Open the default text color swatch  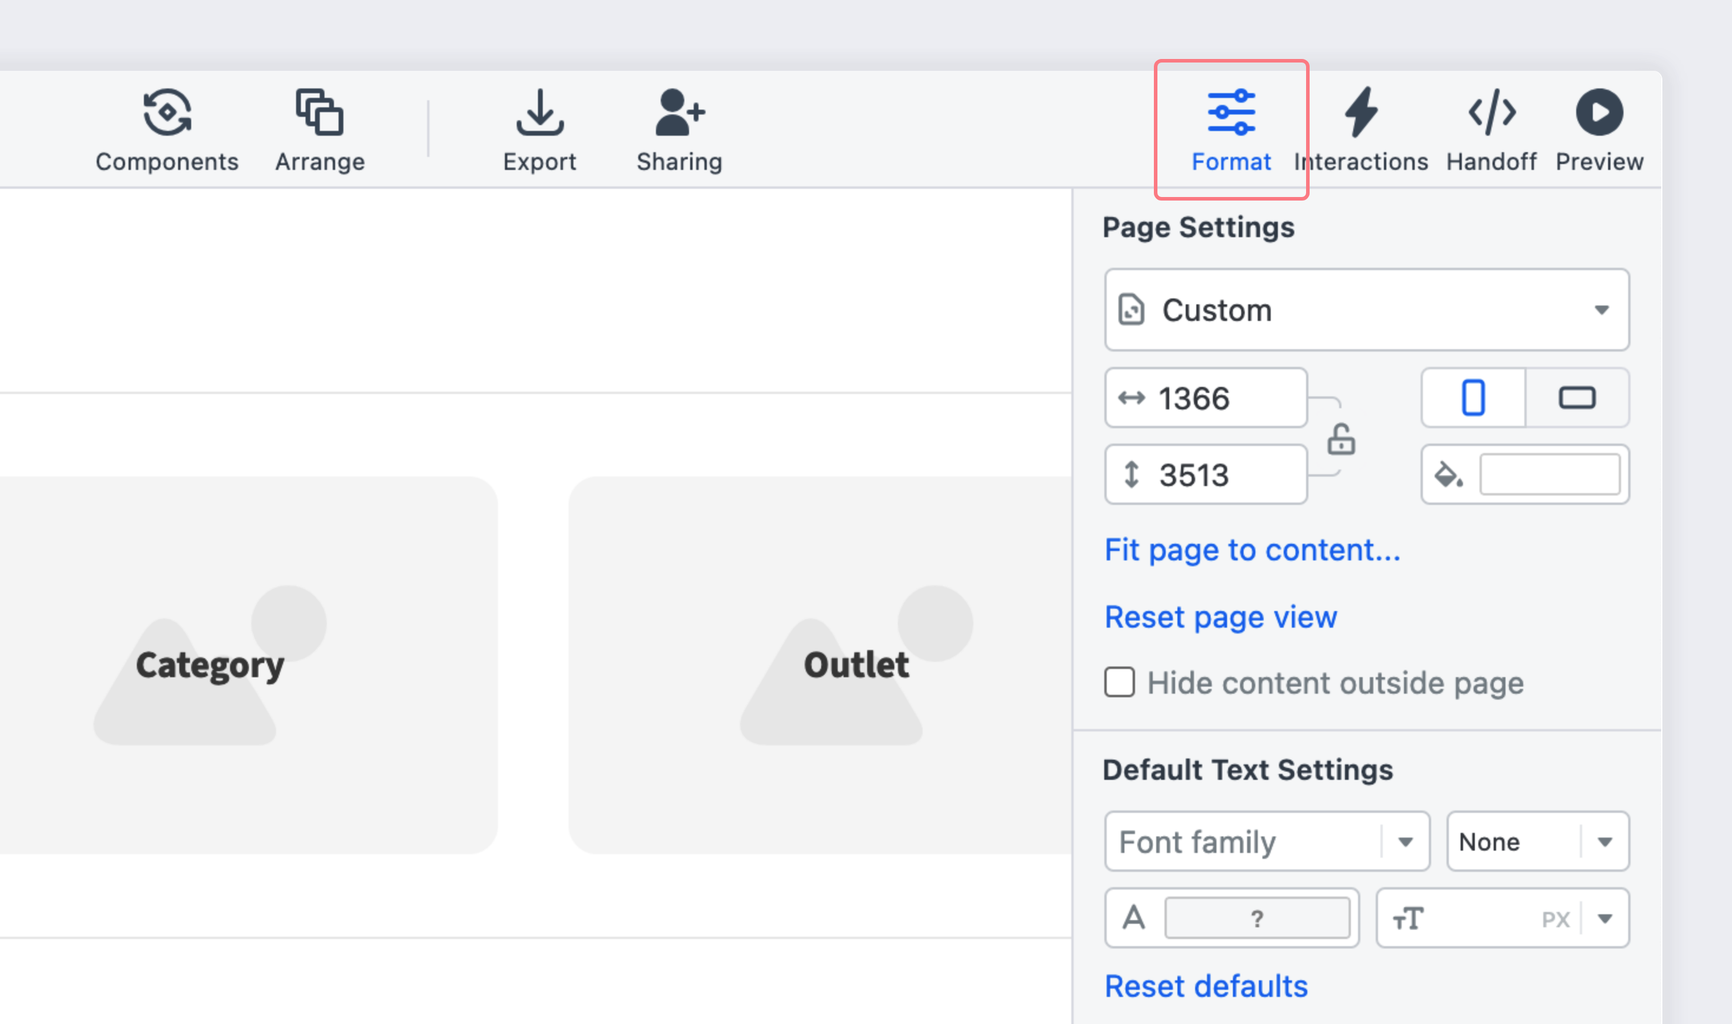click(x=1257, y=918)
